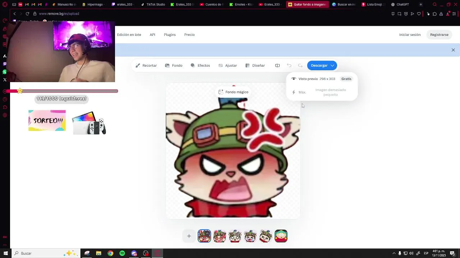Viewport: 460px width, 258px height.
Task: Expand the Descargar dropdown arrow
Action: pos(332,66)
